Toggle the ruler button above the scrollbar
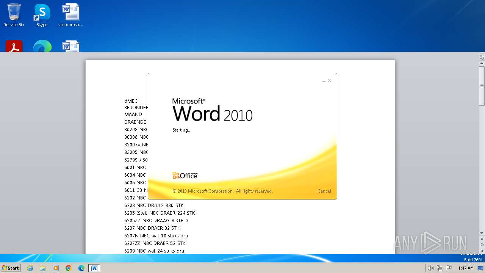Viewport: 485px width, 273px height. coord(482,57)
